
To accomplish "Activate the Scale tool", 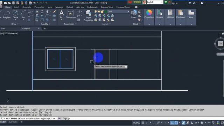I will click(x=42, y=20).
